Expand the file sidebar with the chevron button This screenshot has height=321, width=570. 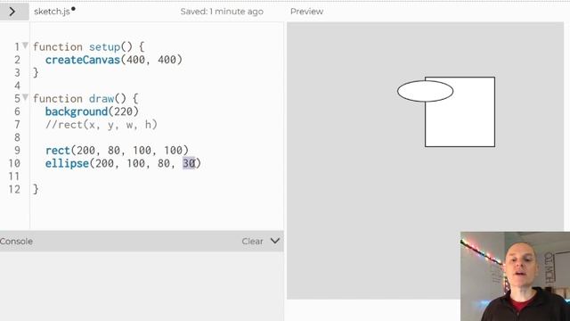tap(12, 12)
